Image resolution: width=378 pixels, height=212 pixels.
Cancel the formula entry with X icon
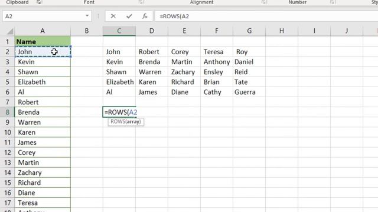tap(113, 16)
